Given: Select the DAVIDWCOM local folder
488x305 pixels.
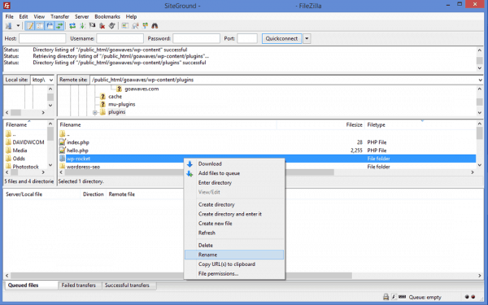Looking at the screenshot, I should [x=28, y=142].
